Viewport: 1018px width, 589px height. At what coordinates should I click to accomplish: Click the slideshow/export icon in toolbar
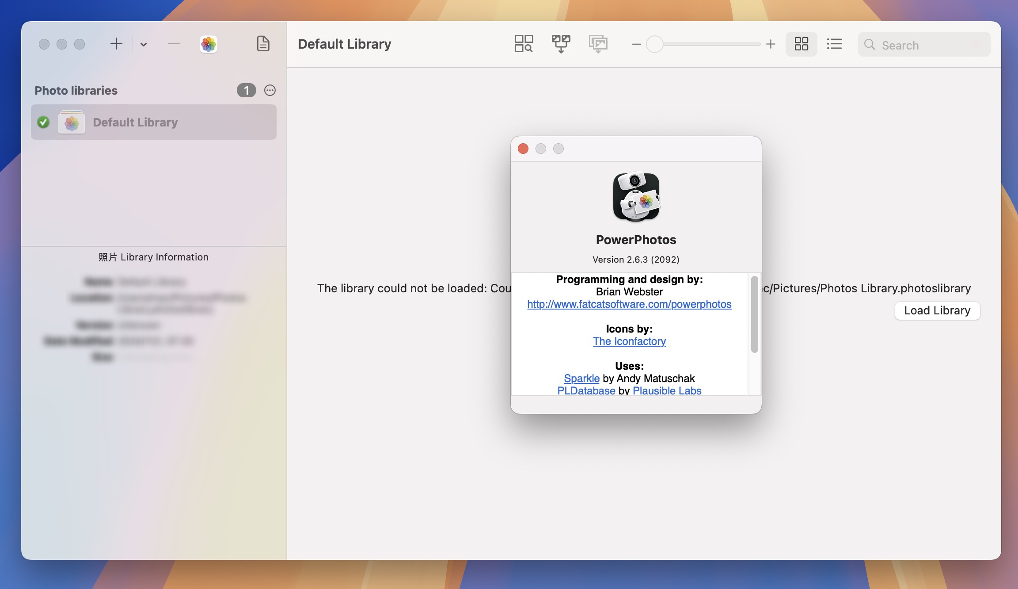pyautogui.click(x=598, y=43)
